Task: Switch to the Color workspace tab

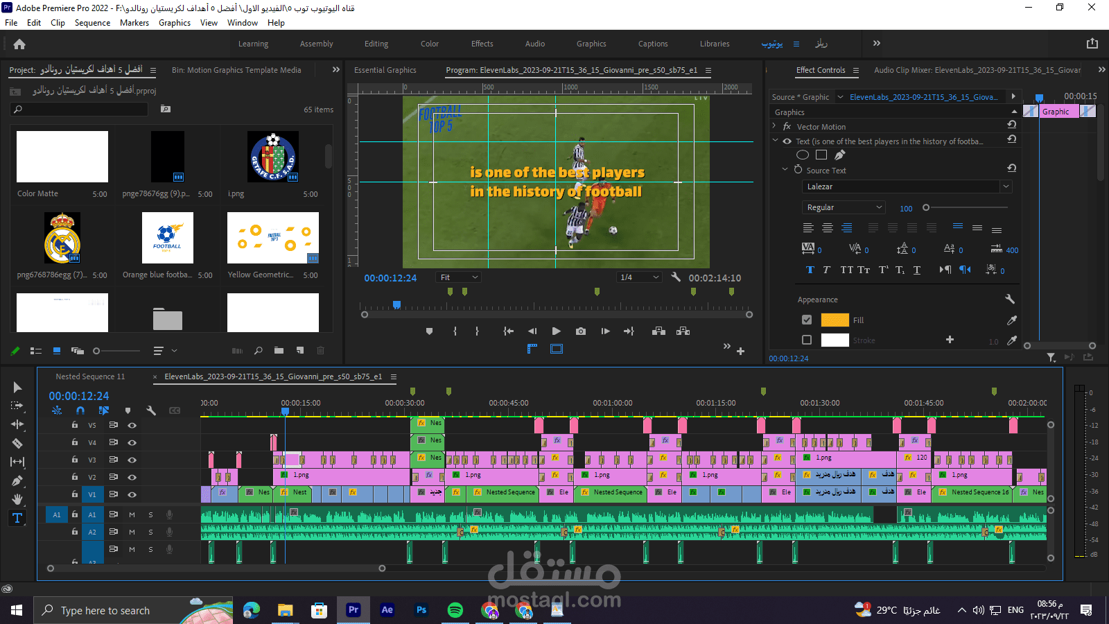Action: (430, 44)
